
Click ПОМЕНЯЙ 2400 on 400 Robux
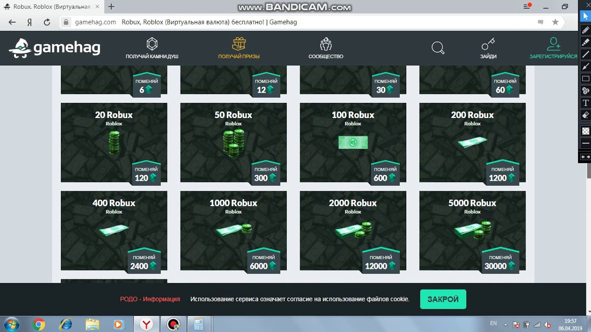coord(144,261)
